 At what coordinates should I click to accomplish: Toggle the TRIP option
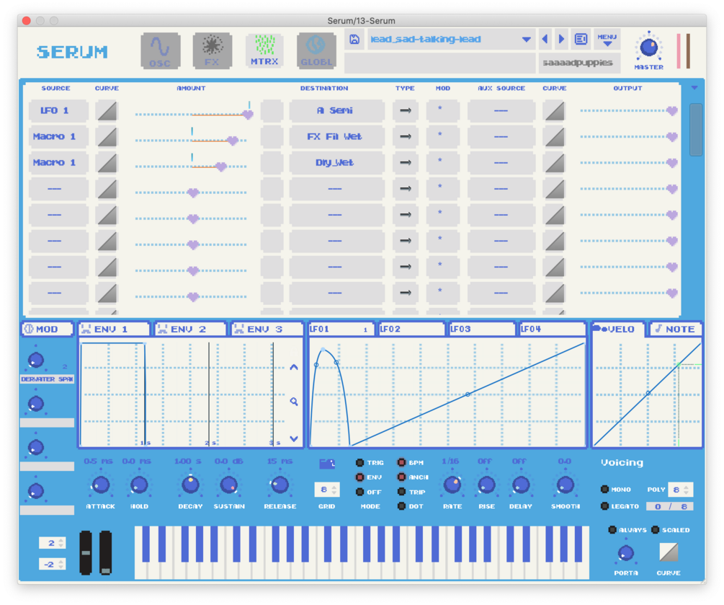(x=401, y=493)
